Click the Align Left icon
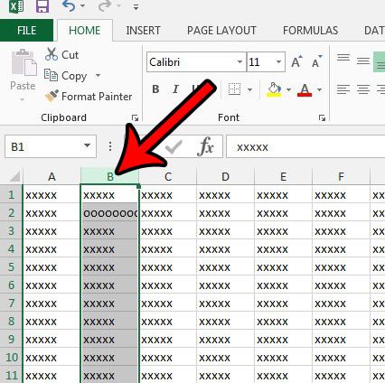Image resolution: width=385 pixels, height=383 pixels. 343,89
